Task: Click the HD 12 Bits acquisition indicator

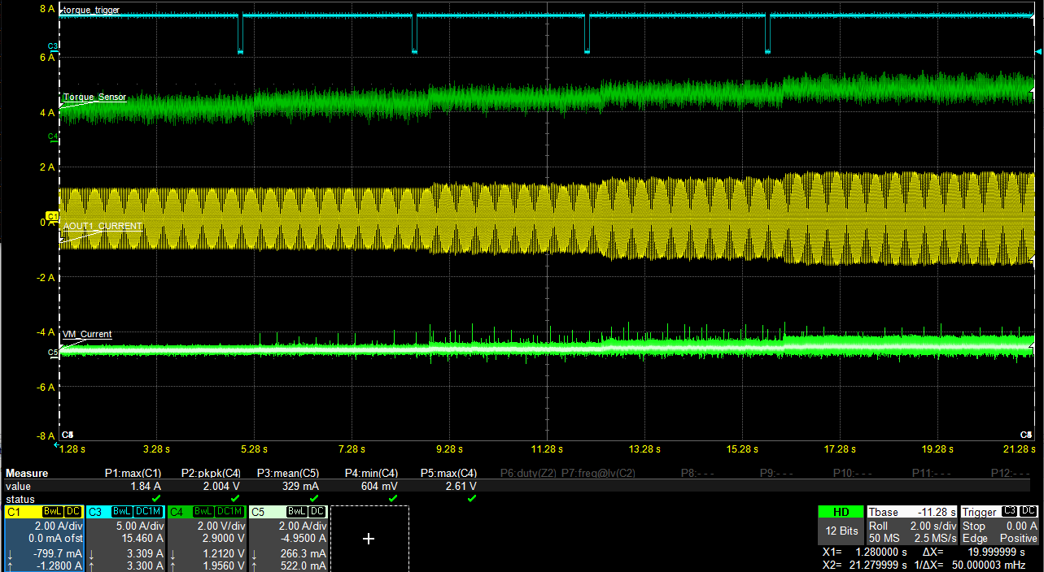Action: (840, 520)
